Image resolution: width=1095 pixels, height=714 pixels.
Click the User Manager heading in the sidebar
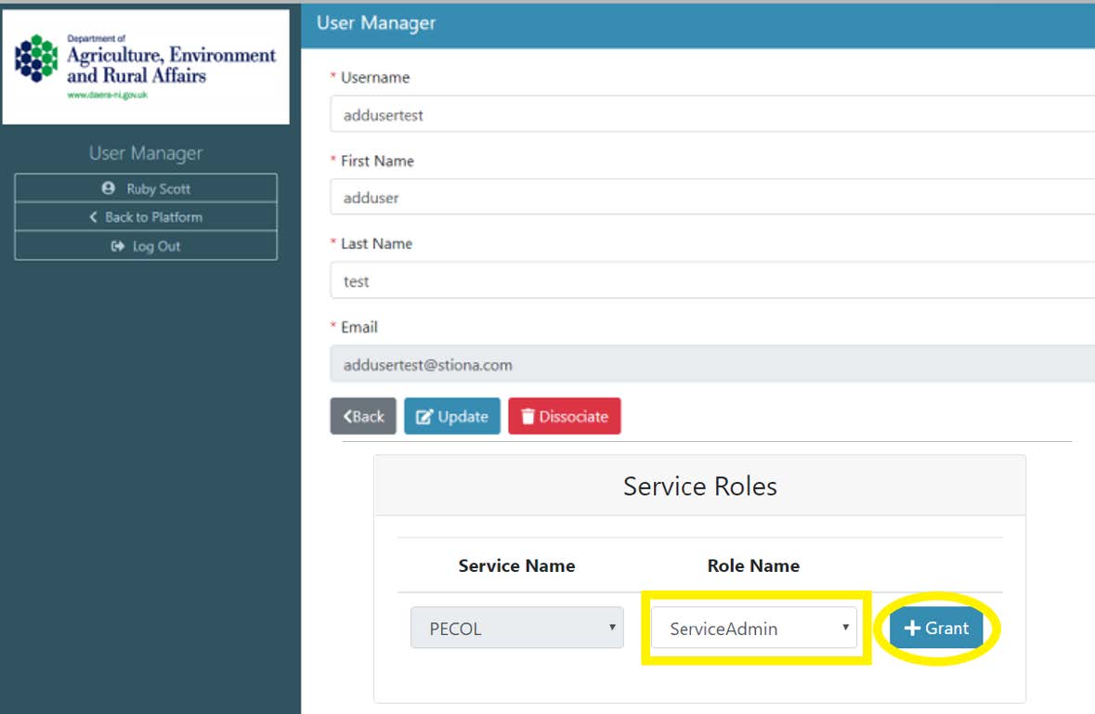[x=146, y=153]
